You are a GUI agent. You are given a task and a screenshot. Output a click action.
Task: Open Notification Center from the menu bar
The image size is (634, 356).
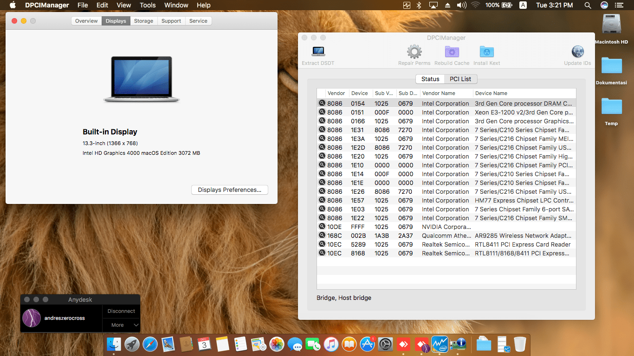pos(619,5)
